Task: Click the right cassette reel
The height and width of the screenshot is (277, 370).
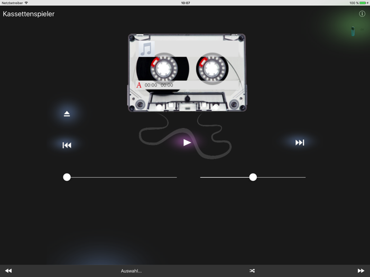Action: click(212, 69)
